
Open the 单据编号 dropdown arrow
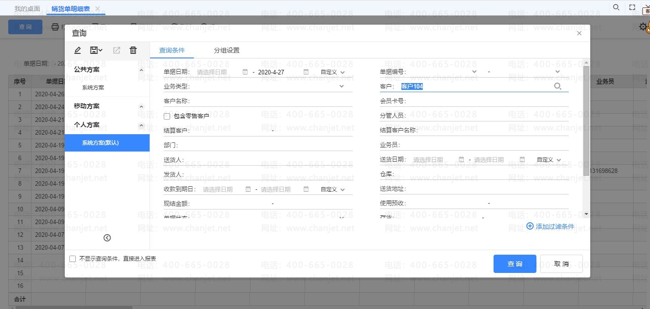point(474,72)
